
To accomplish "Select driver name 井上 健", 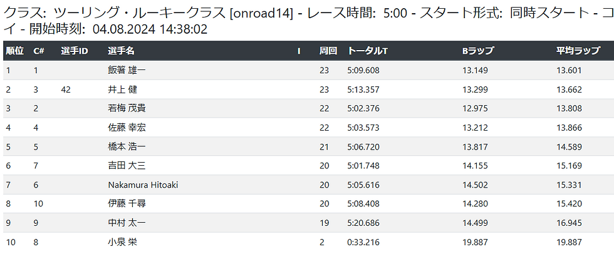I will click(122, 89).
